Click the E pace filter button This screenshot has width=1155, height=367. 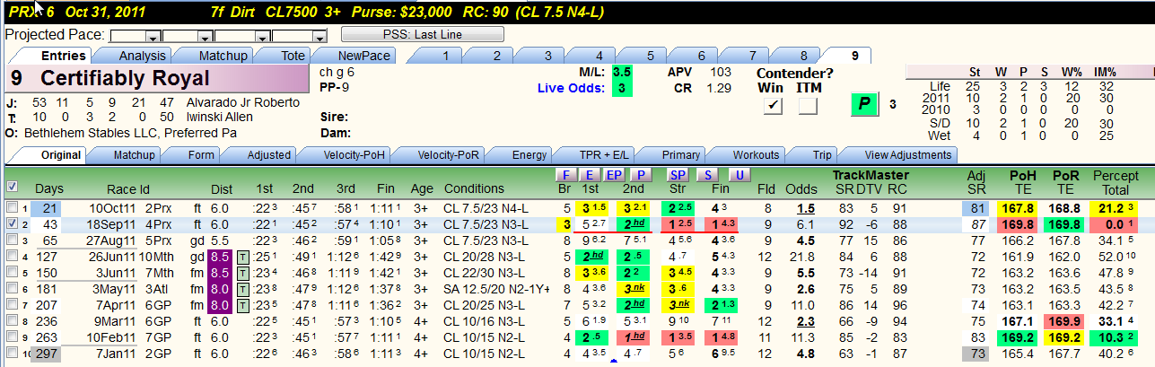coord(590,174)
